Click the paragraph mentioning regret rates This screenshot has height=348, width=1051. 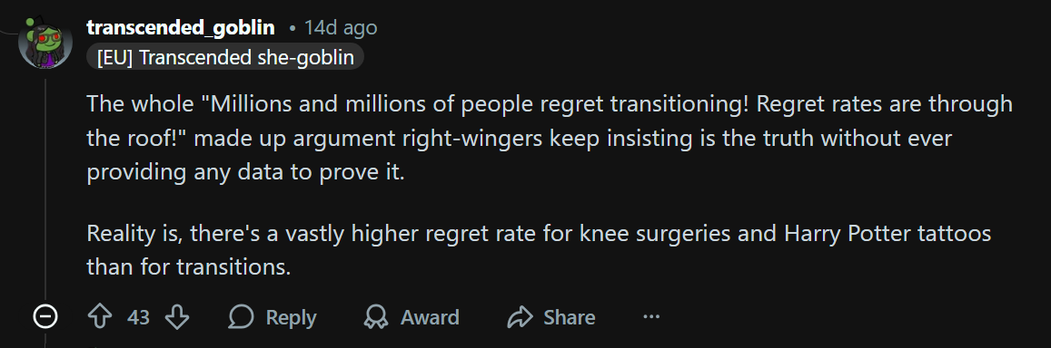(x=549, y=139)
